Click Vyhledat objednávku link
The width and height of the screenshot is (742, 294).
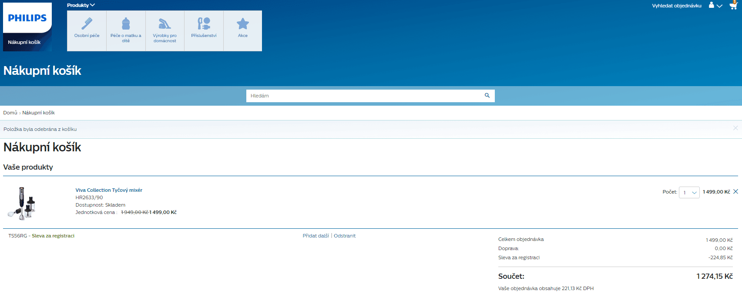point(677,6)
